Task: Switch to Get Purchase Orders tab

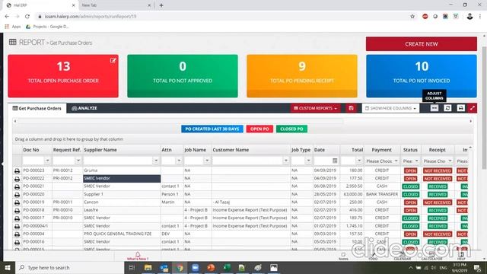Action: pos(37,108)
